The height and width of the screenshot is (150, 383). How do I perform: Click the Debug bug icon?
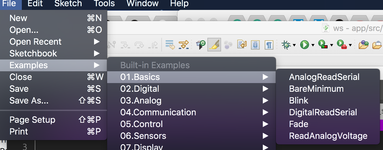point(285,45)
